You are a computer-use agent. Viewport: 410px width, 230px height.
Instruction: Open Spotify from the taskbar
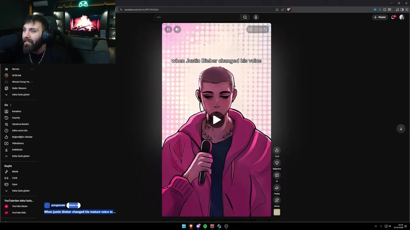tap(205, 226)
